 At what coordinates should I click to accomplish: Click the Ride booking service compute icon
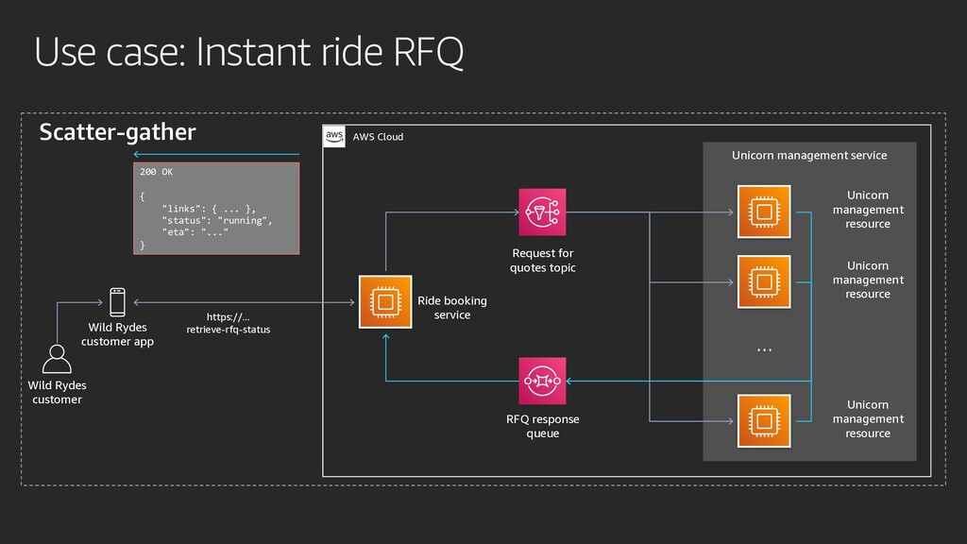(x=385, y=301)
